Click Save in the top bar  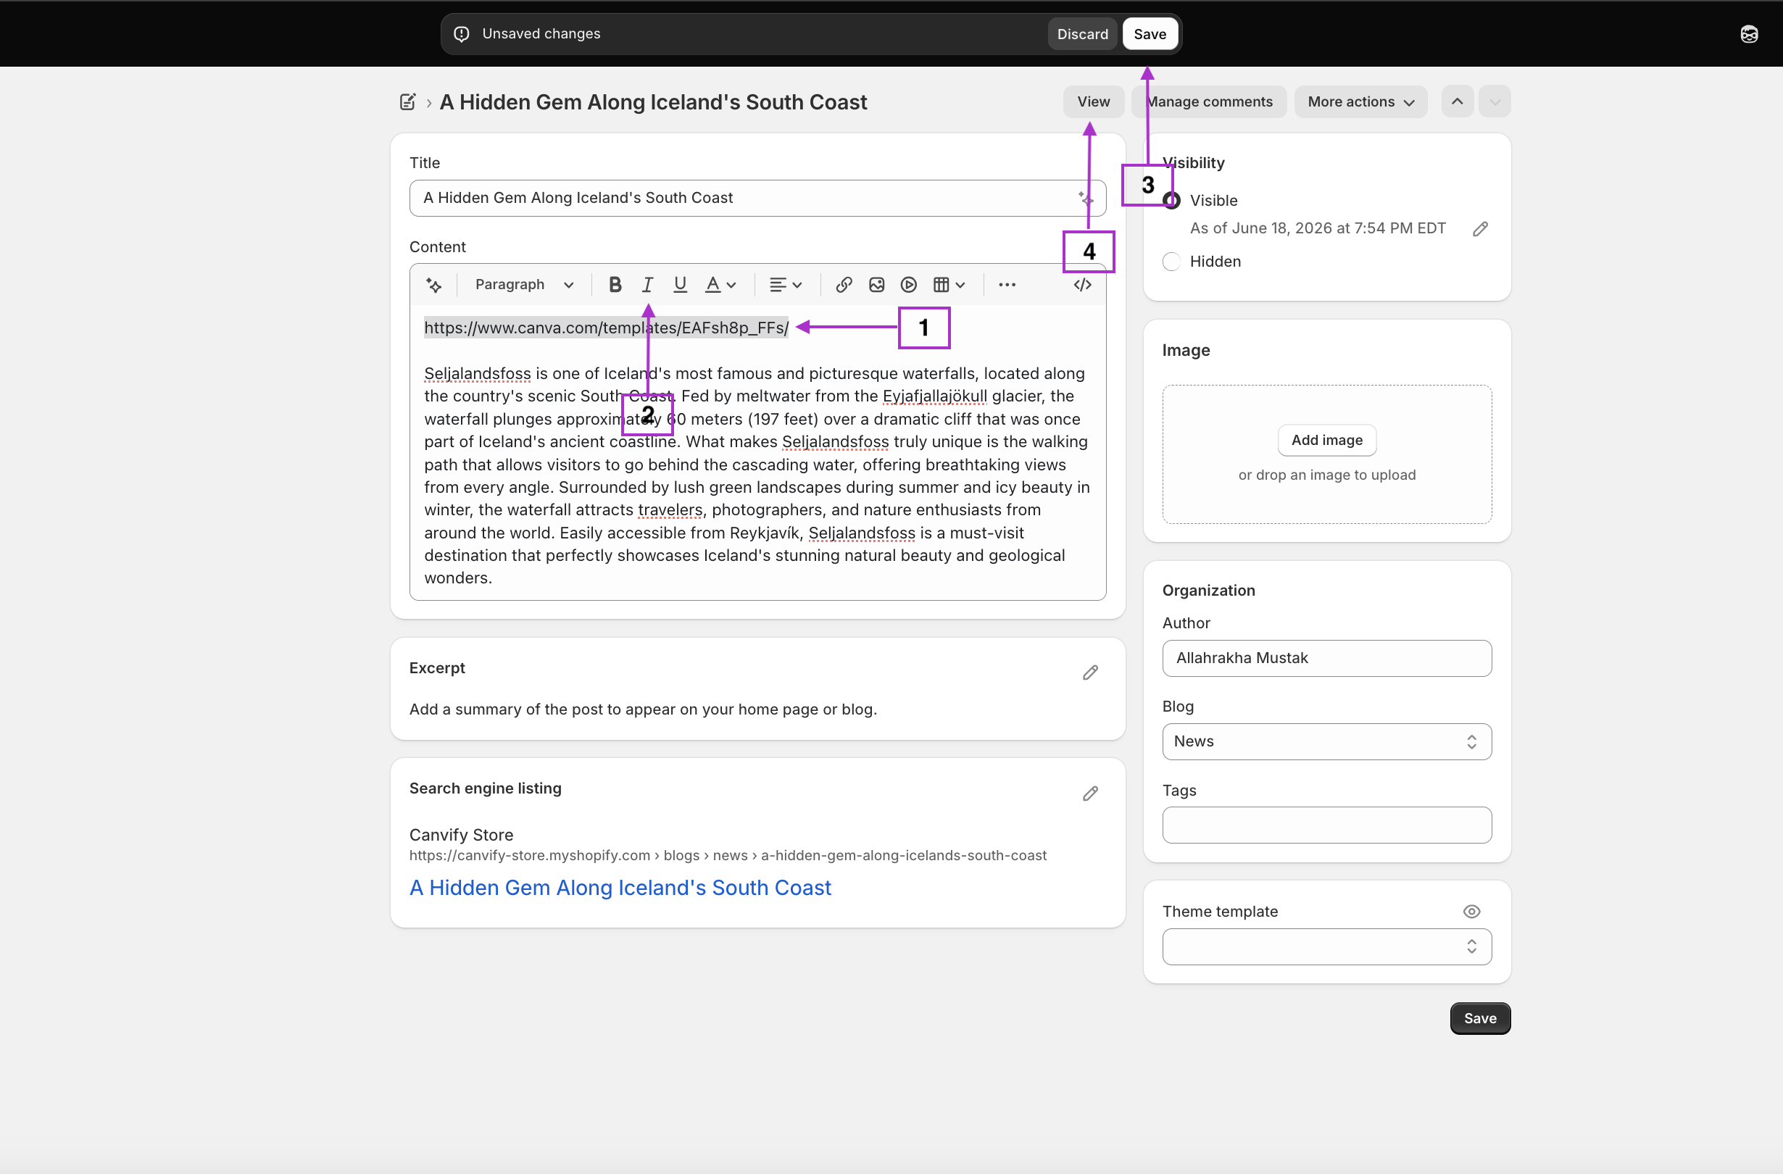(1150, 35)
